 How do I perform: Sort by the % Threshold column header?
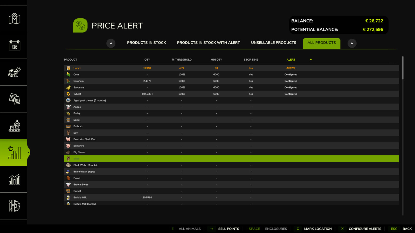tap(182, 60)
